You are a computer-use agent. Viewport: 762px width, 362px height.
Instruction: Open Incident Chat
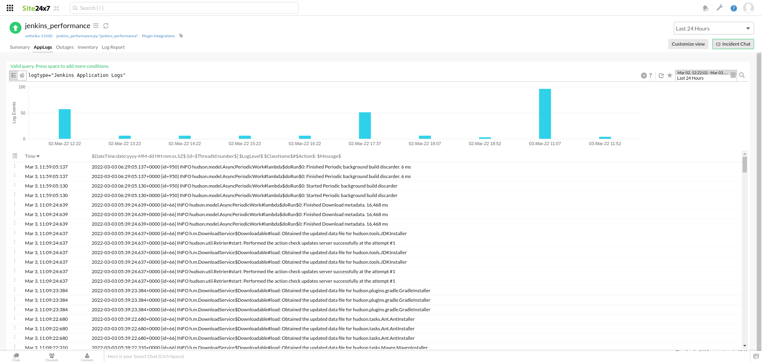pyautogui.click(x=733, y=44)
